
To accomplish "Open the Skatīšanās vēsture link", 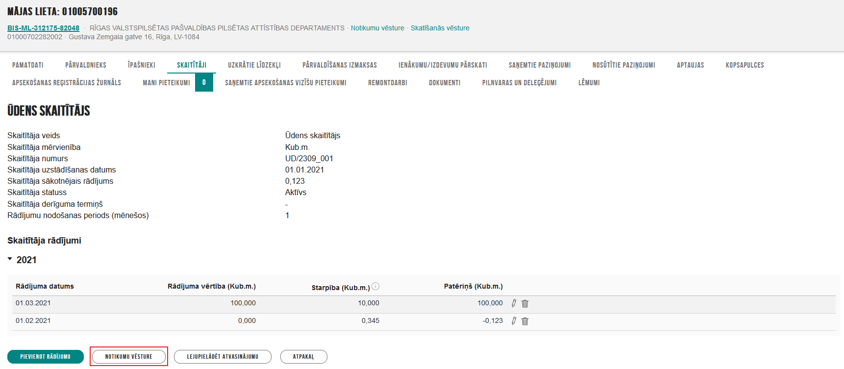I will [440, 28].
